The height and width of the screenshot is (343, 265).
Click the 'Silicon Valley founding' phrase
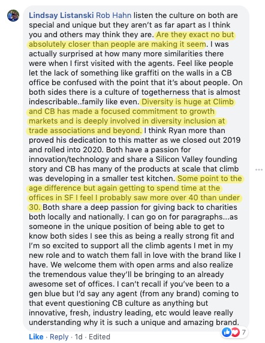pos(196,160)
